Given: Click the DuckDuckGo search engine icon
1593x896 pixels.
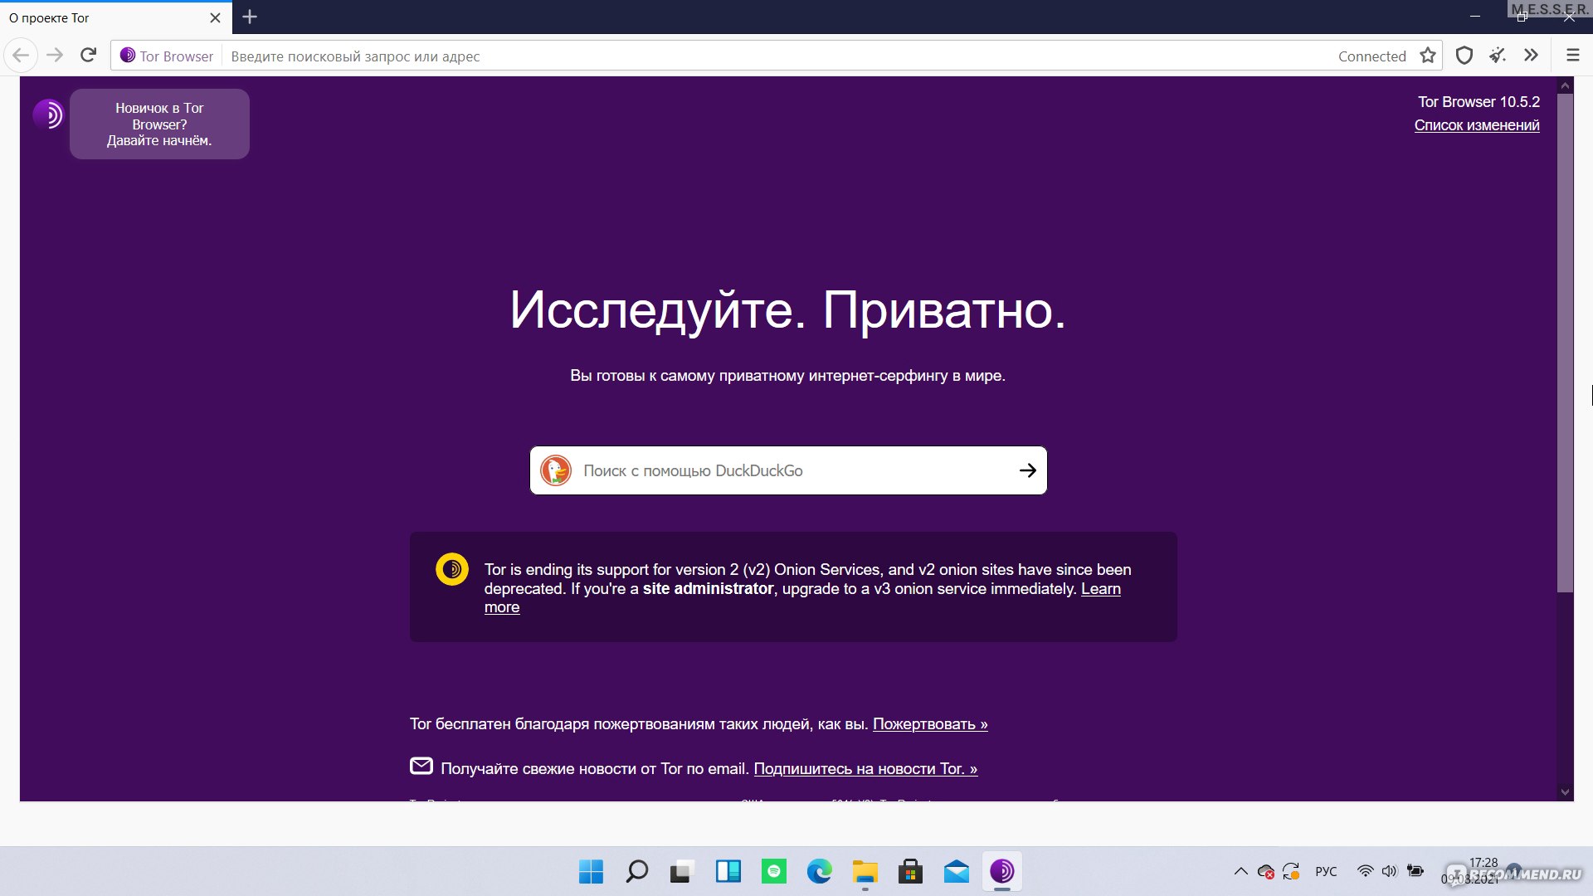Looking at the screenshot, I should pyautogui.click(x=558, y=470).
